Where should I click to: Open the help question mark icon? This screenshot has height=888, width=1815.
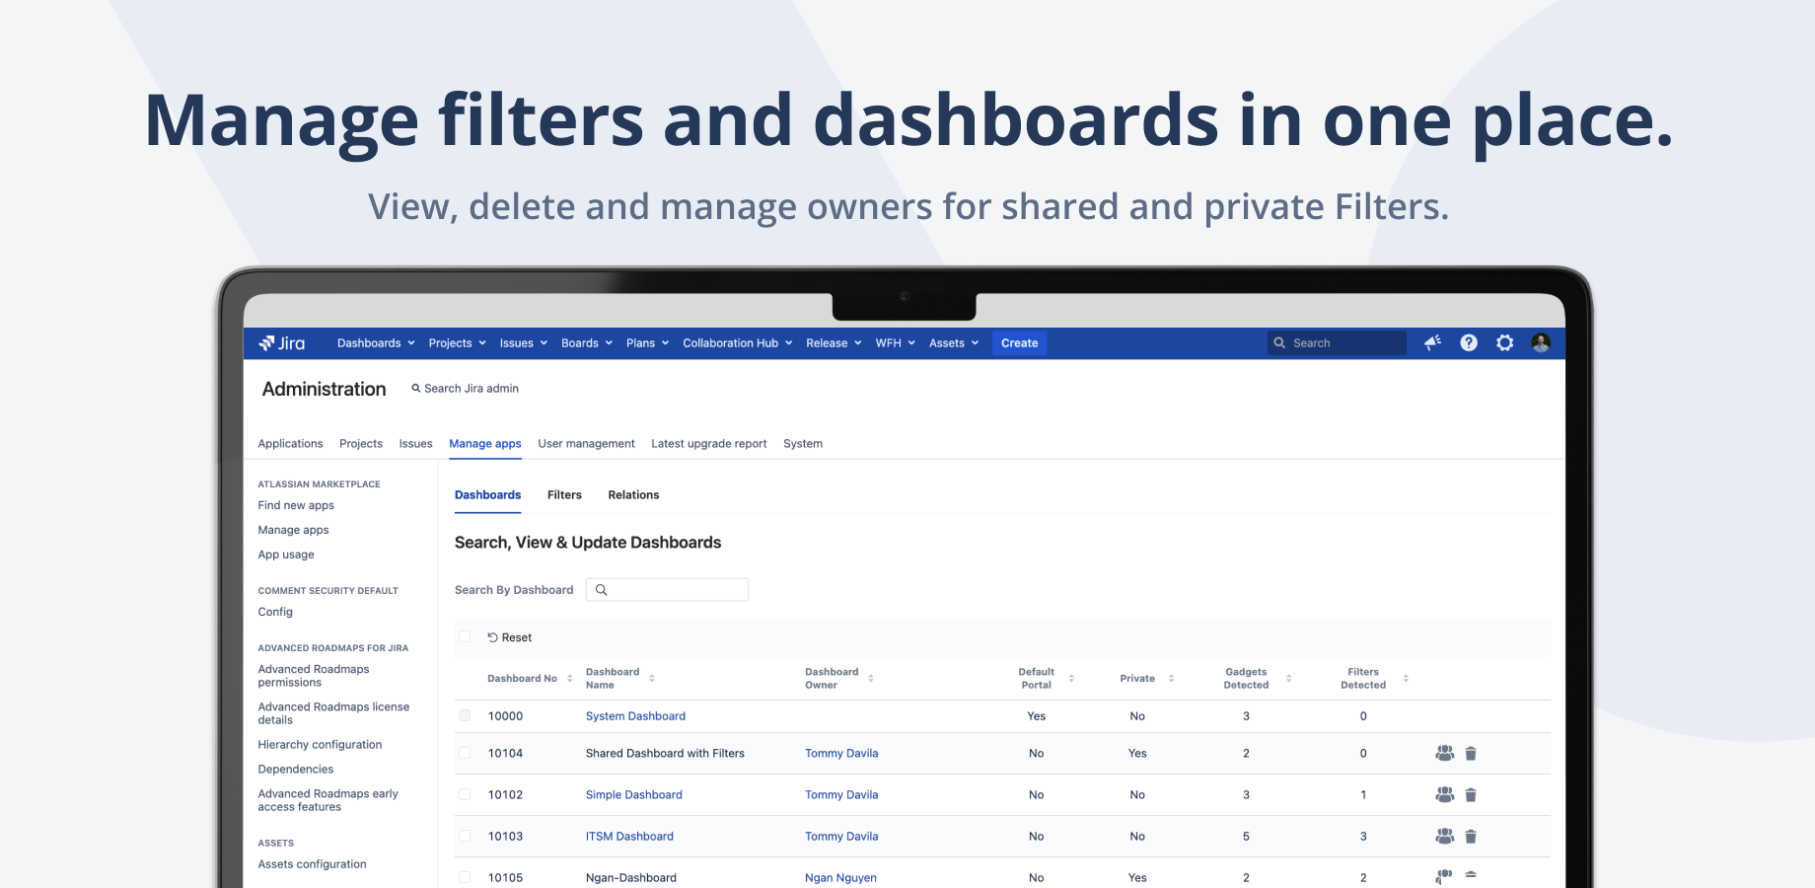click(x=1469, y=342)
